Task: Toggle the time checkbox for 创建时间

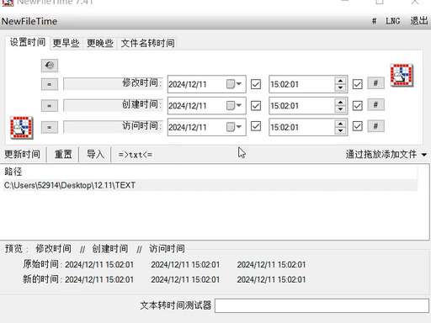Action: [357, 106]
